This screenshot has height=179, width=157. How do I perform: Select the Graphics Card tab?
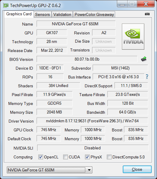[19, 14]
